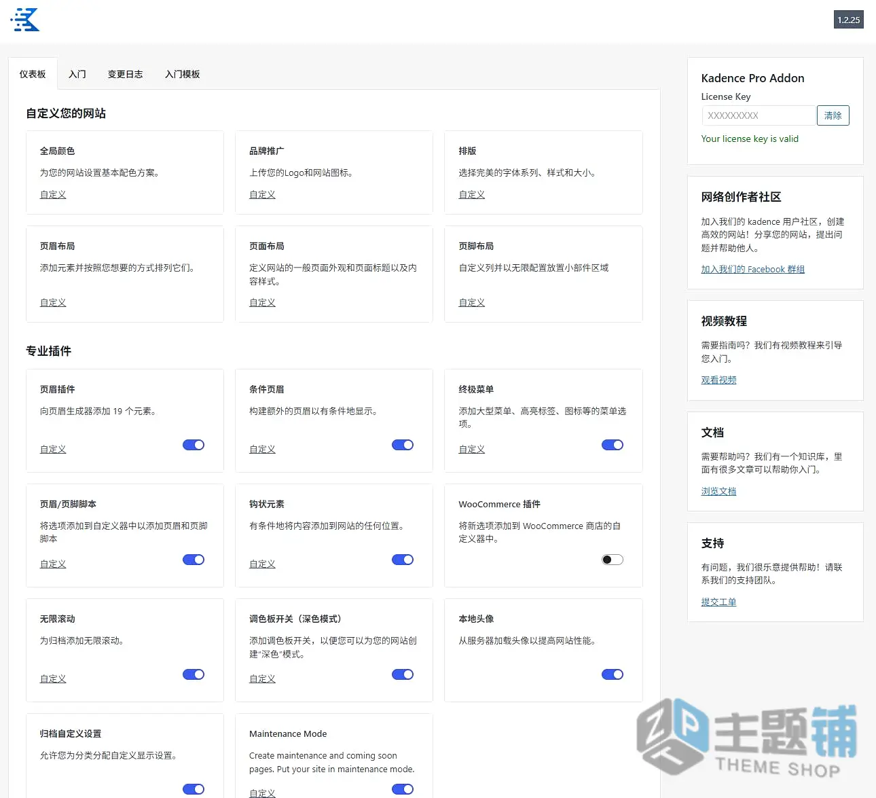
Task: Click the 全局颜色 card title
Action: click(x=57, y=151)
